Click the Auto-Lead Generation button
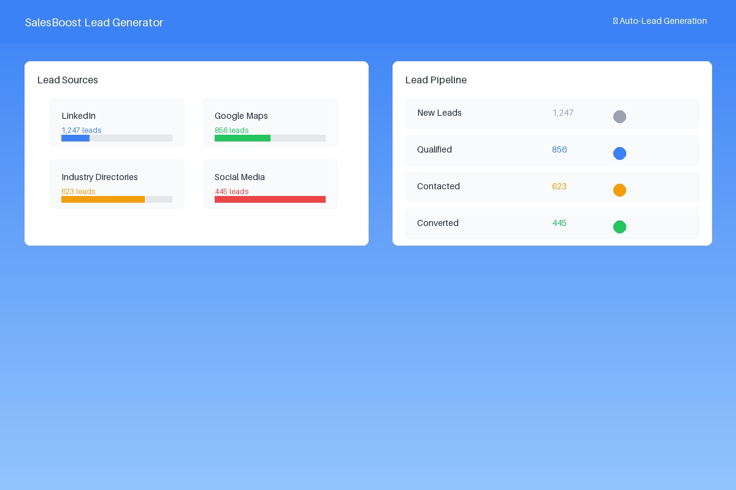Screen dimensions: 736x490 (x=660, y=21)
